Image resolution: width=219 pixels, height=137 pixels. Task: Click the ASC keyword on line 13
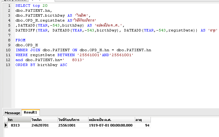coord(64,65)
